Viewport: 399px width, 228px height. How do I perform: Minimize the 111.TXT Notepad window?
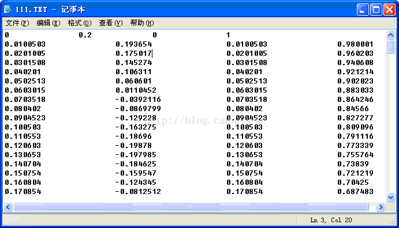click(363, 10)
